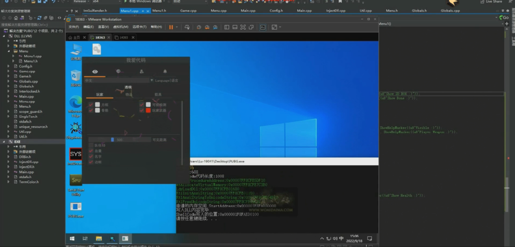Screen dimensions: 515x247
Task: Toggle the 方框 box checkbox
Action: pyautogui.click(x=91, y=105)
